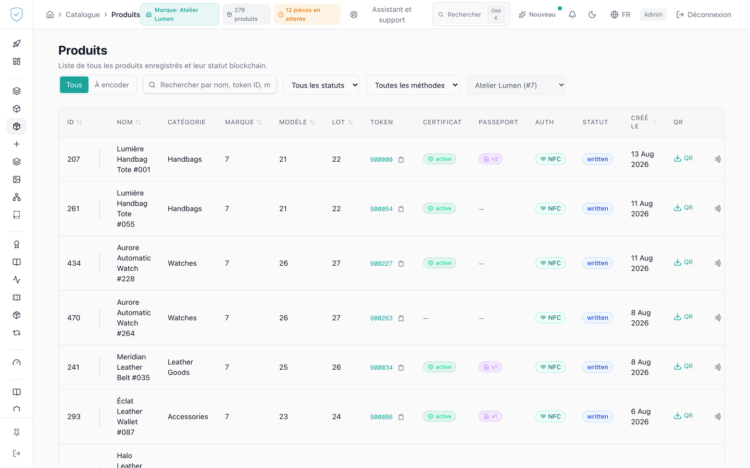Viewport: 750px width, 468px height.
Task: Click the NFC wave icon at the end of the Lumière Handbag Tote #001 row
Action: (x=718, y=159)
